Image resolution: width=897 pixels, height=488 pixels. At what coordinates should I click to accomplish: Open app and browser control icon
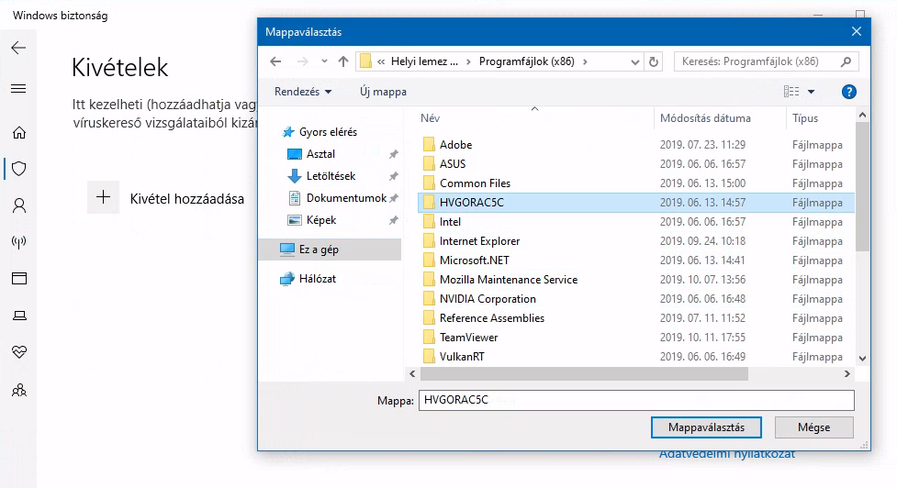19,278
